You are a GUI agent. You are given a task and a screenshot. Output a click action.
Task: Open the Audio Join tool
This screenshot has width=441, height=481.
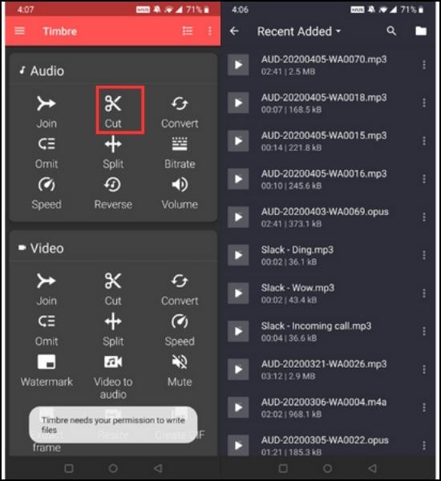[x=47, y=111]
